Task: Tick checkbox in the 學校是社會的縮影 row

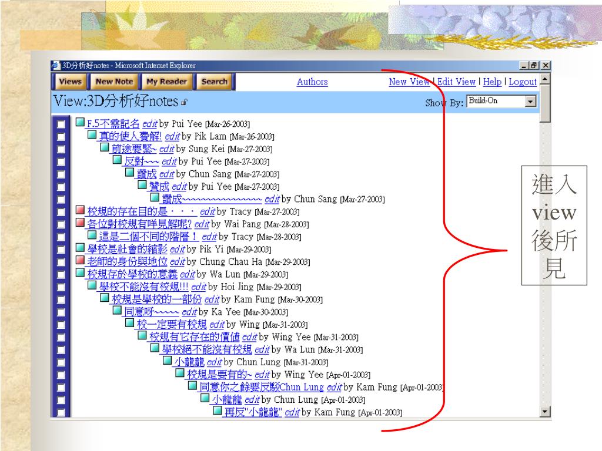Action: (x=61, y=250)
